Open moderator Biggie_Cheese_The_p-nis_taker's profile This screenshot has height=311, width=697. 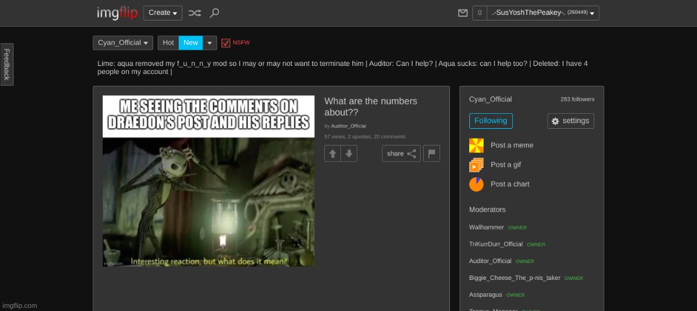[x=515, y=278]
